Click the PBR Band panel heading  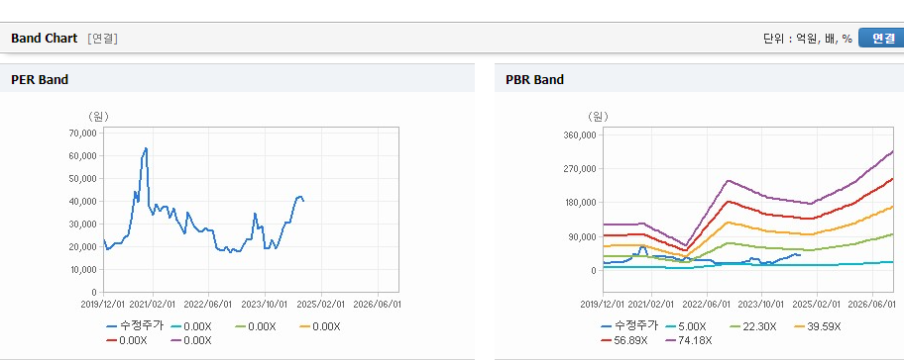pos(534,80)
